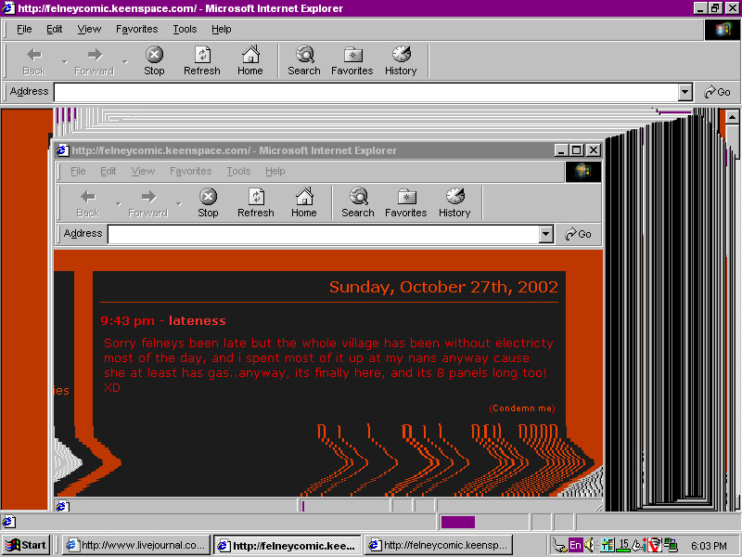Image resolution: width=742 pixels, height=557 pixels.
Task: Click the volume speaker icon in system tray
Action: (589, 545)
